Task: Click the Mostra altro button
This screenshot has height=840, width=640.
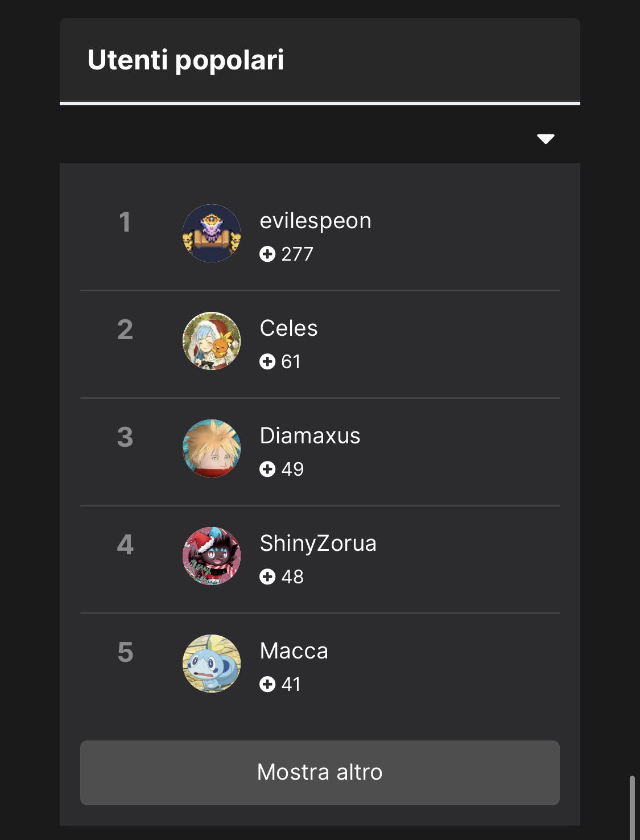Action: click(320, 772)
